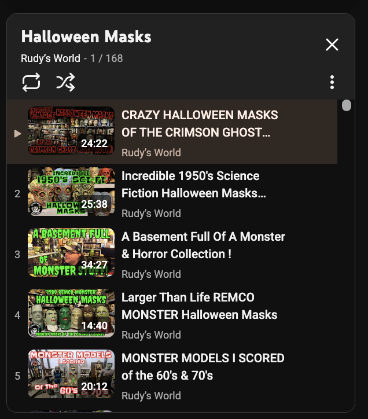Toggle shuffle playlist button
368x419 pixels.
pyautogui.click(x=65, y=82)
